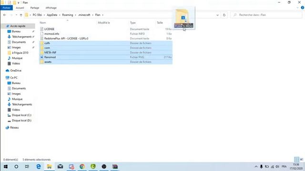Switch to details view layout icon
Screen dimensions: 305x171
tap(296, 160)
